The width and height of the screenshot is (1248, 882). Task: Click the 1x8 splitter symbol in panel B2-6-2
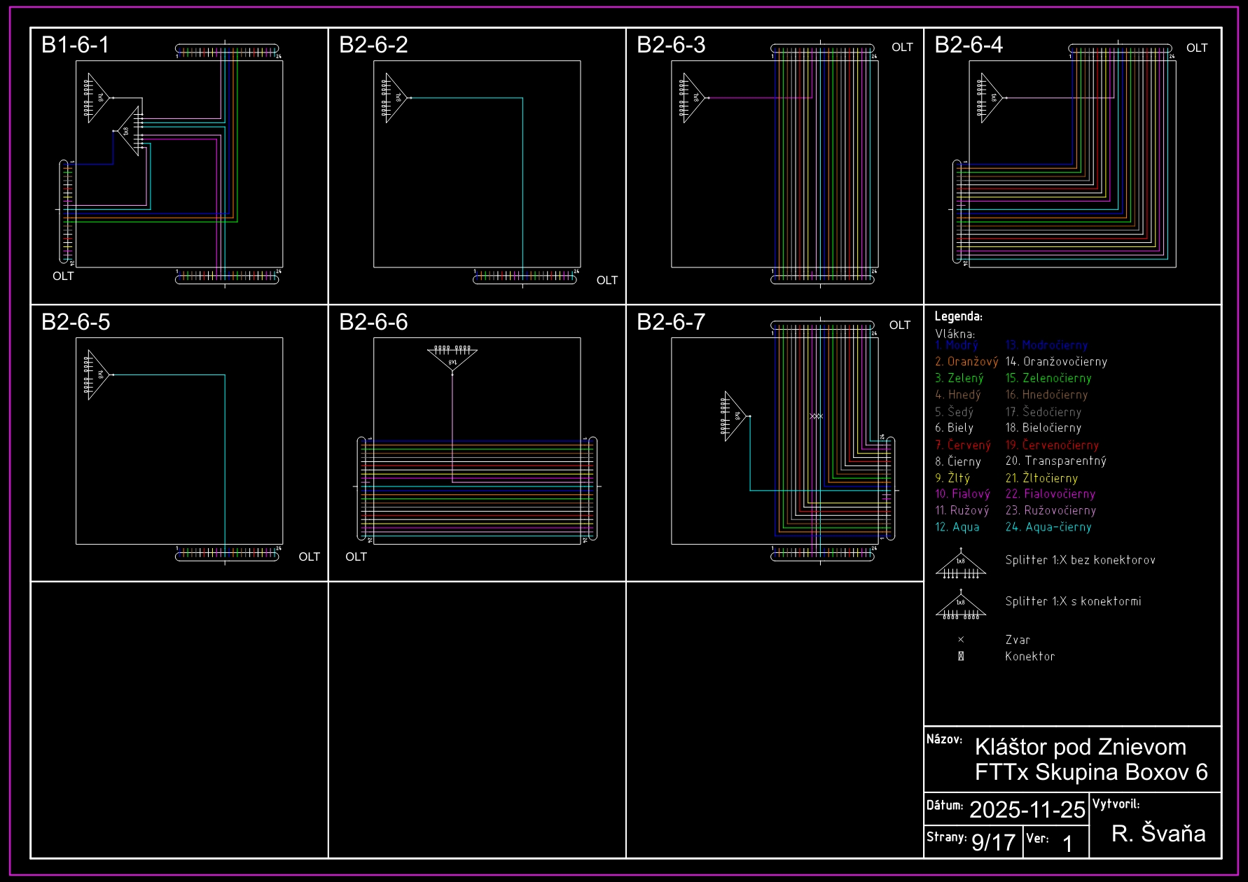click(396, 98)
